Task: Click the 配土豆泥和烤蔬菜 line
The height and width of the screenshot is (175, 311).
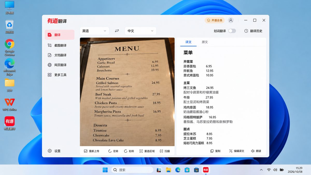Action: pyautogui.click(x=196, y=102)
